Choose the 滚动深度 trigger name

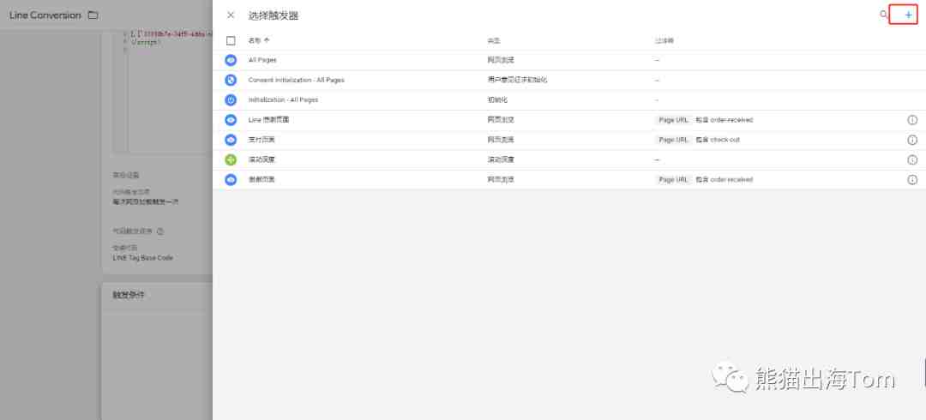tap(261, 159)
